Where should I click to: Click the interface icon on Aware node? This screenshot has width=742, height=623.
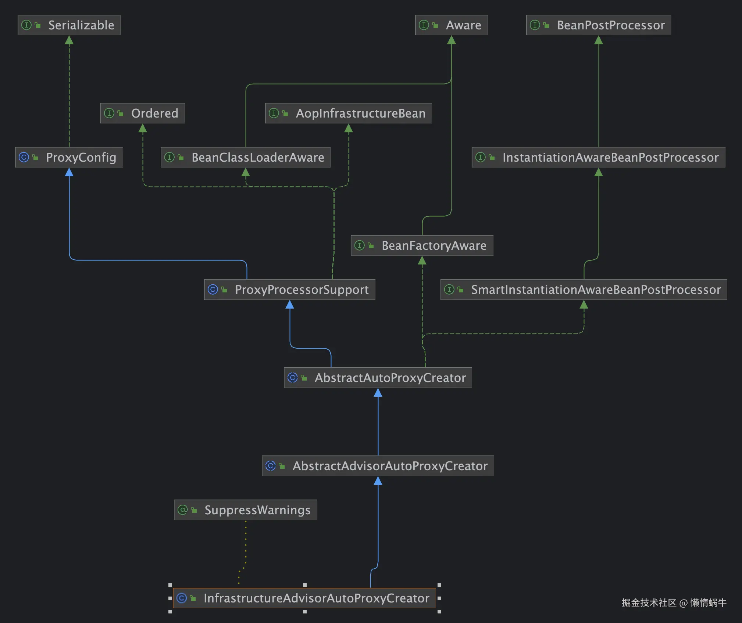pos(425,25)
